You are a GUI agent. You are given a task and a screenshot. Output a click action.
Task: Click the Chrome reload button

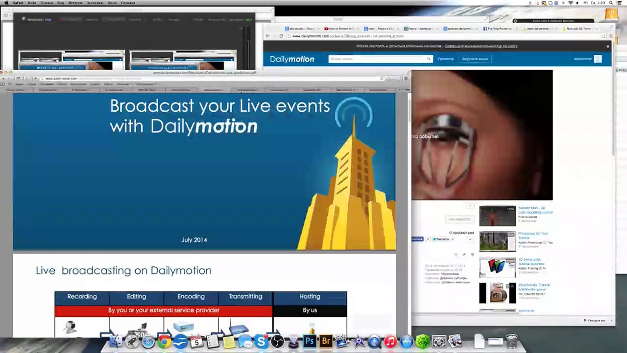(281, 36)
